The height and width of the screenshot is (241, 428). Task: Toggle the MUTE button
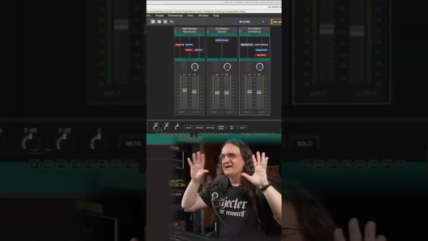point(189,128)
